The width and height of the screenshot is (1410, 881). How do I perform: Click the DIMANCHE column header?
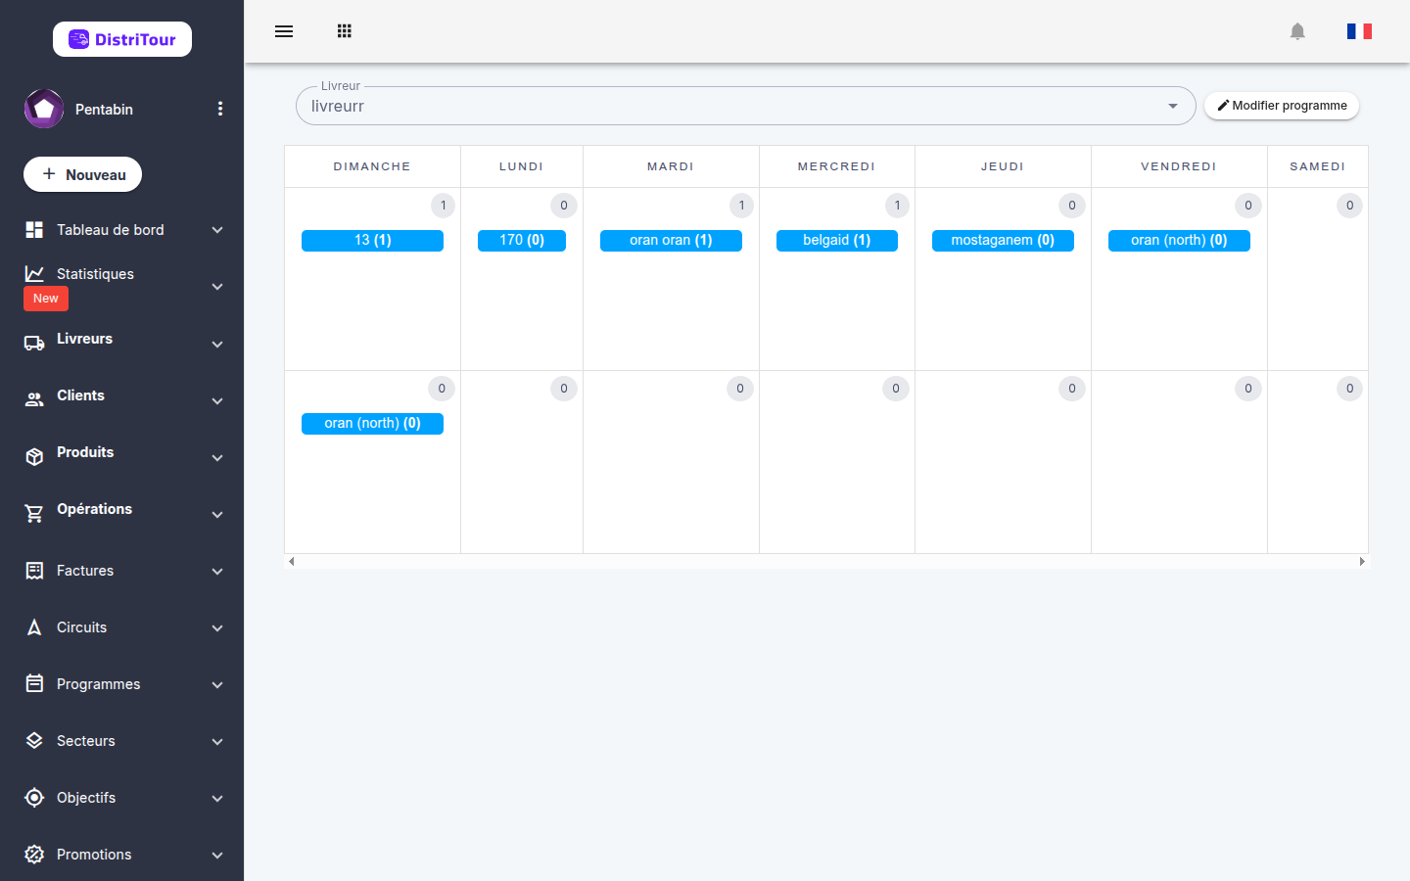(372, 166)
